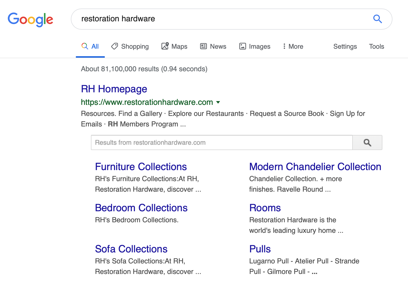The image size is (408, 287).
Task: Click the News newspaper icon
Action: [203, 46]
